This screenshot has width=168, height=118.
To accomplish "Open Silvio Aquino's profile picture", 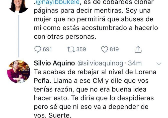I will coord(19,72).
